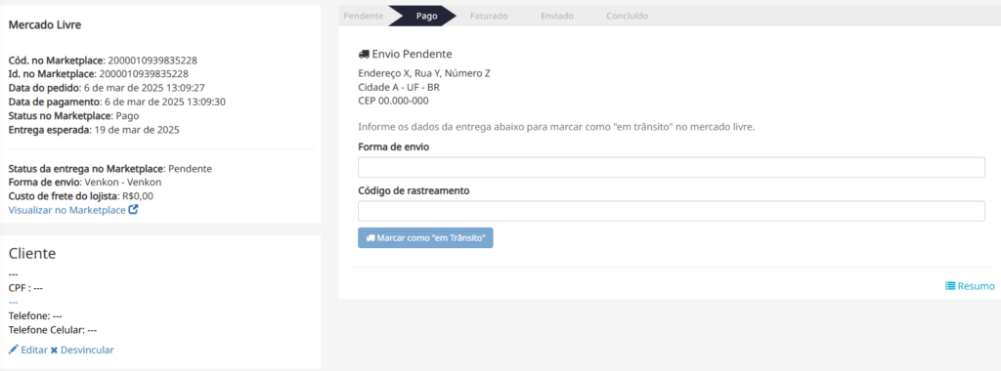Click the Informe os dados da entrega instruction

(x=556, y=127)
